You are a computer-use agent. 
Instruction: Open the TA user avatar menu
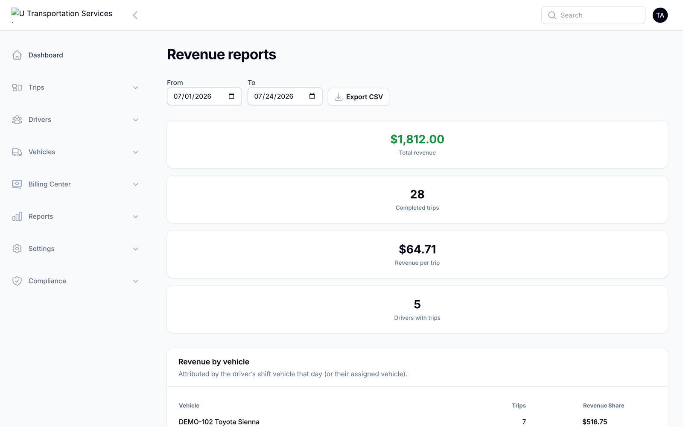(660, 15)
